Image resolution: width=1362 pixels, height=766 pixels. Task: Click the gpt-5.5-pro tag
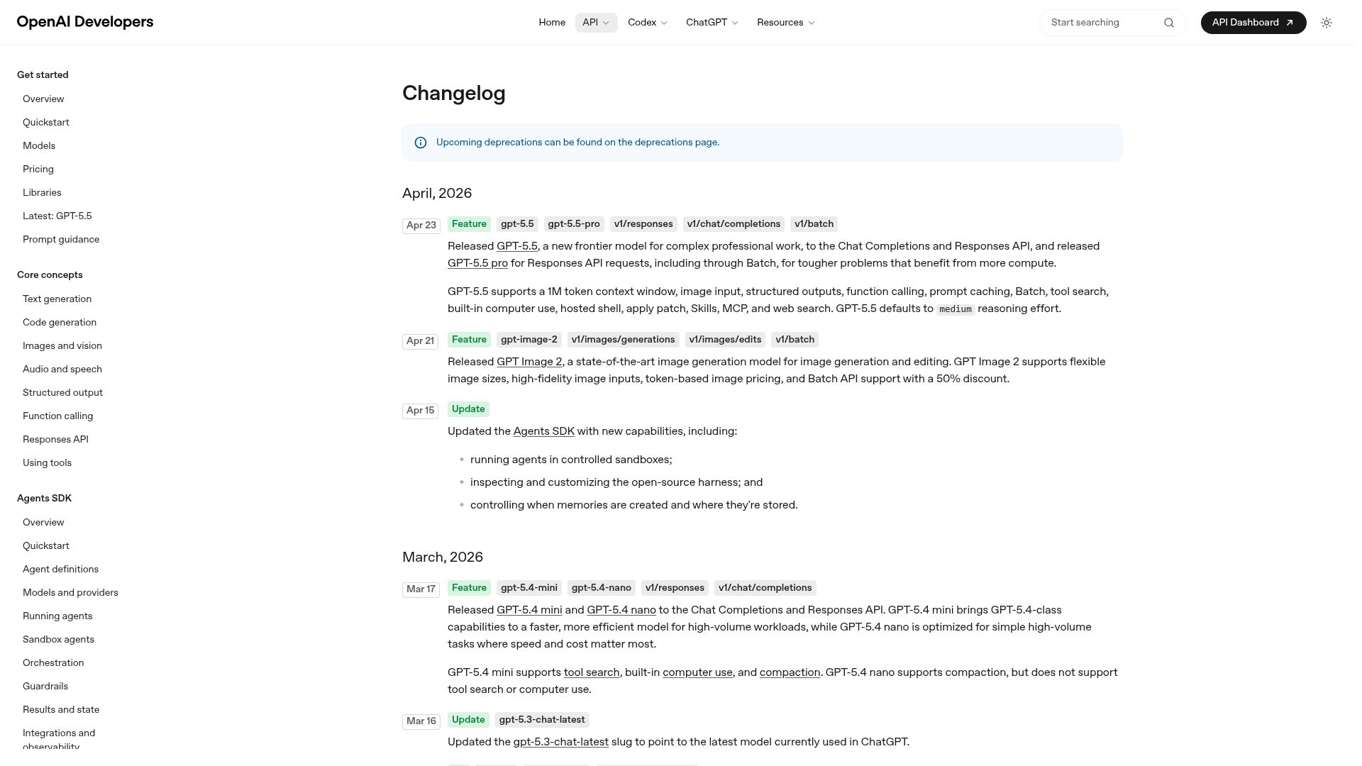click(574, 224)
